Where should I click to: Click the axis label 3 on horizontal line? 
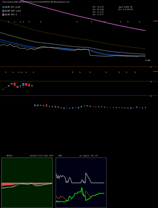(151, 96)
